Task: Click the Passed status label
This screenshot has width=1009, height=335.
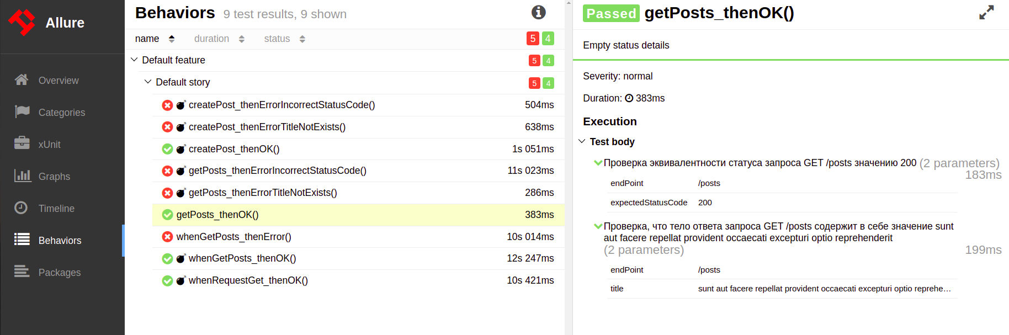Action: click(x=611, y=13)
